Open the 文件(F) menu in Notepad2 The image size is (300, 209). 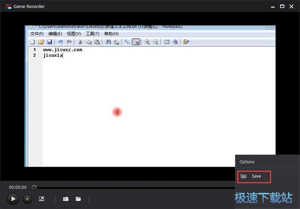click(x=37, y=34)
